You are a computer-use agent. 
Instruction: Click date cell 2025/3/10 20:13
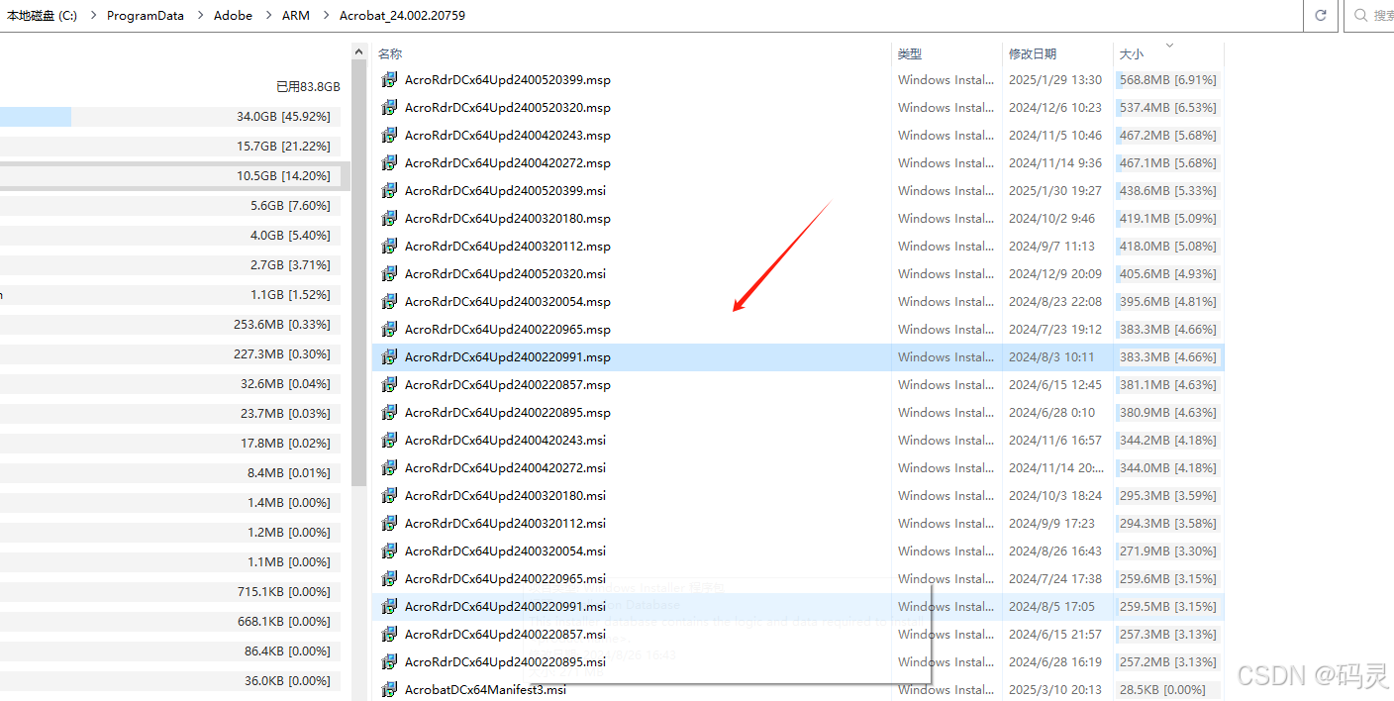tap(1055, 690)
